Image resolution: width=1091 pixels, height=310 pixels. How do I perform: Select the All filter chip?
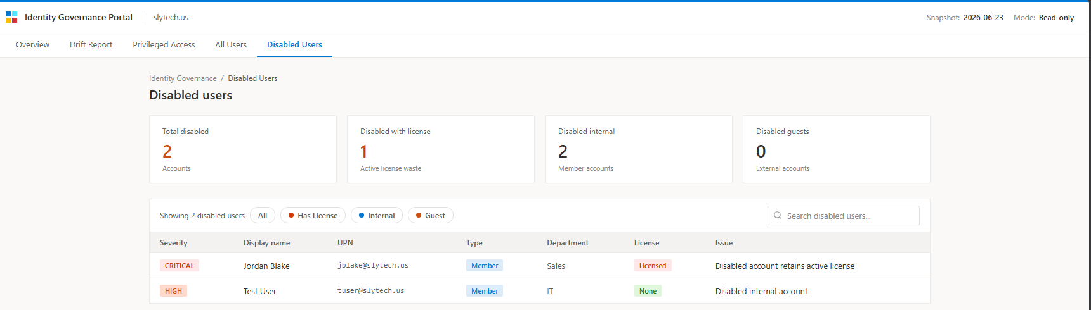click(263, 215)
